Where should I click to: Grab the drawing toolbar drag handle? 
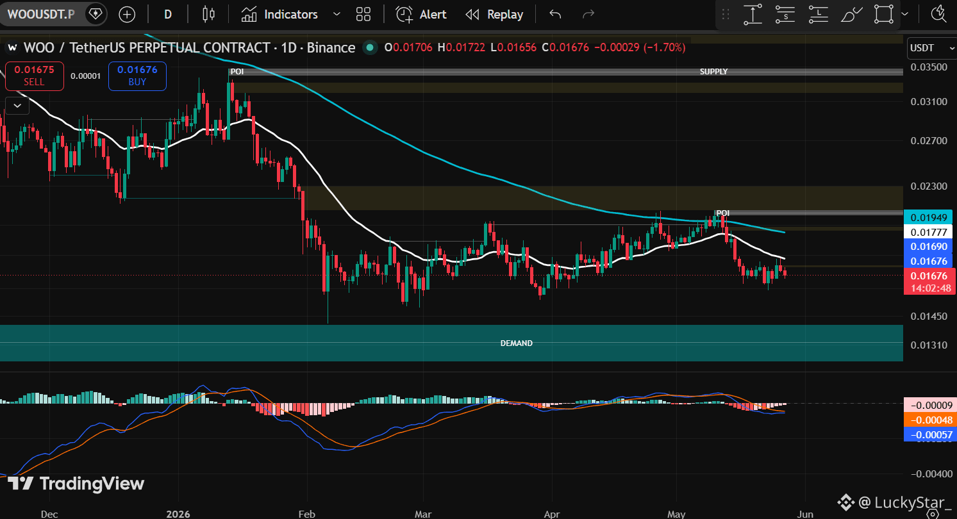(x=726, y=14)
